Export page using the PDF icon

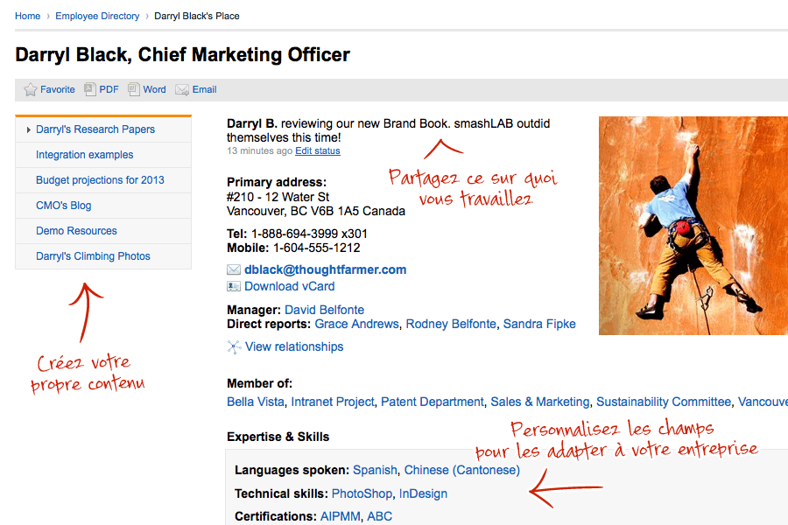pos(90,89)
